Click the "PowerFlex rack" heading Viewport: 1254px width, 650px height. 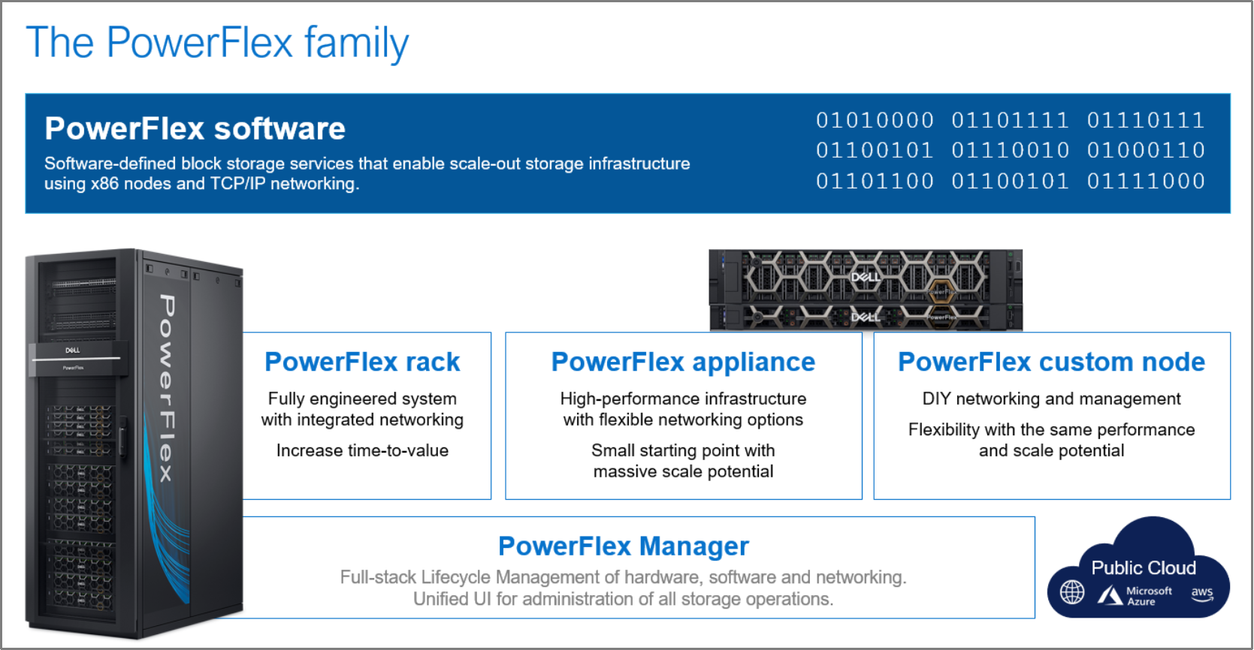click(x=362, y=362)
